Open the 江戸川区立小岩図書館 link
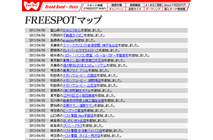The height and width of the screenshot is (140, 213). [x=79, y=96]
